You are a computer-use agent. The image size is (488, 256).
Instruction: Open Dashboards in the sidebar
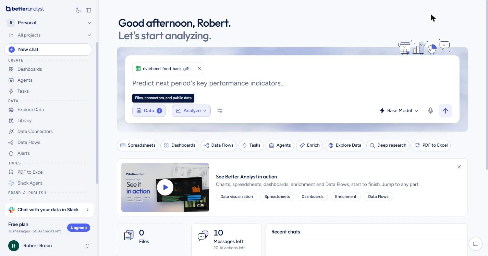click(29, 69)
